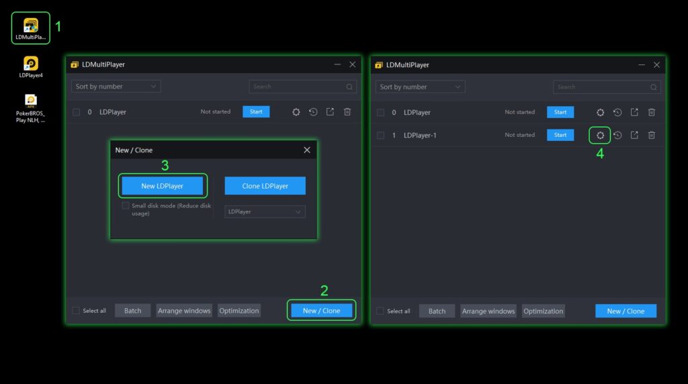Close the left LDMultiPlayer window
The height and width of the screenshot is (384, 688).
point(352,64)
